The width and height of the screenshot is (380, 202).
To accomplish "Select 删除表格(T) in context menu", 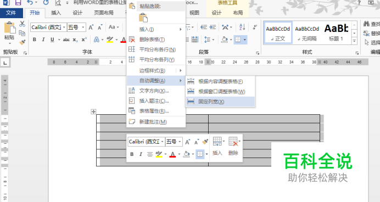I will [x=156, y=40].
